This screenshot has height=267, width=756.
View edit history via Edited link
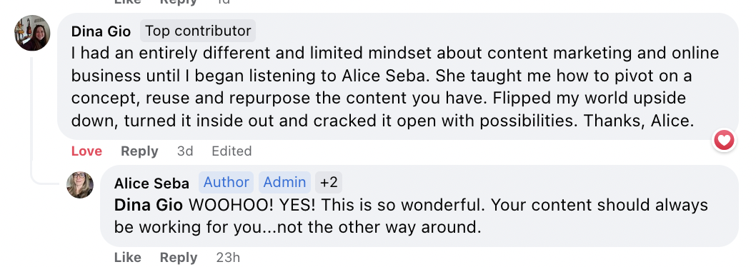click(232, 151)
